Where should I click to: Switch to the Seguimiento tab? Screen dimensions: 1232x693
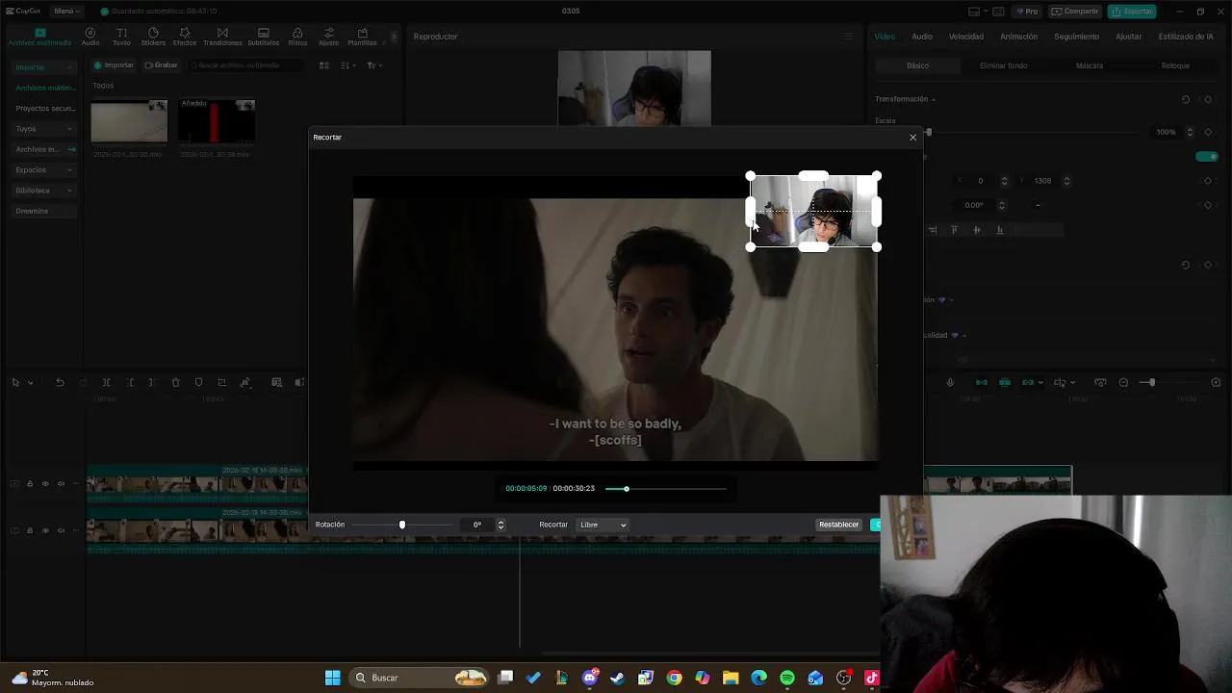point(1076,37)
